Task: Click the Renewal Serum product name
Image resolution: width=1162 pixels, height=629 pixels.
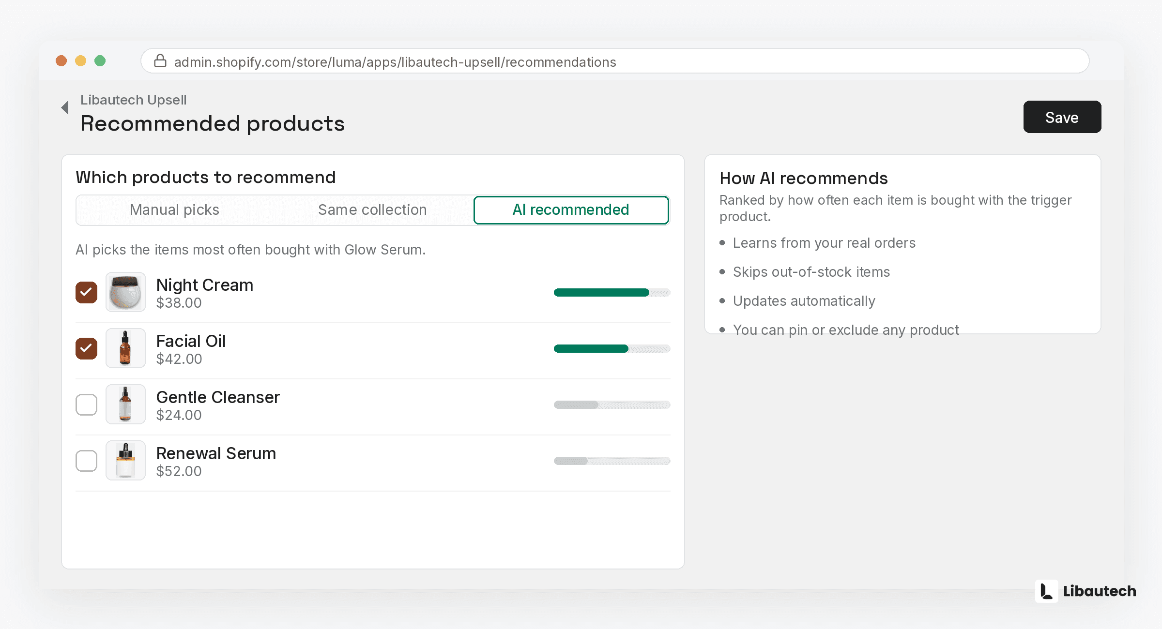Action: tap(216, 453)
